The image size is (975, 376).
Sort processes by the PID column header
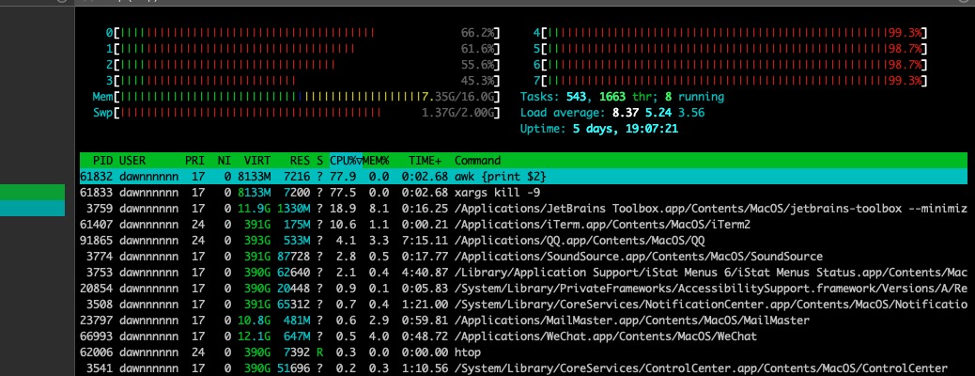[102, 161]
